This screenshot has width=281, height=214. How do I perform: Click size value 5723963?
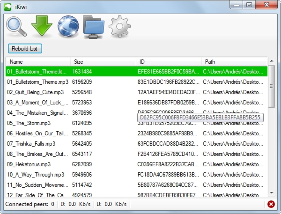coord(82,103)
